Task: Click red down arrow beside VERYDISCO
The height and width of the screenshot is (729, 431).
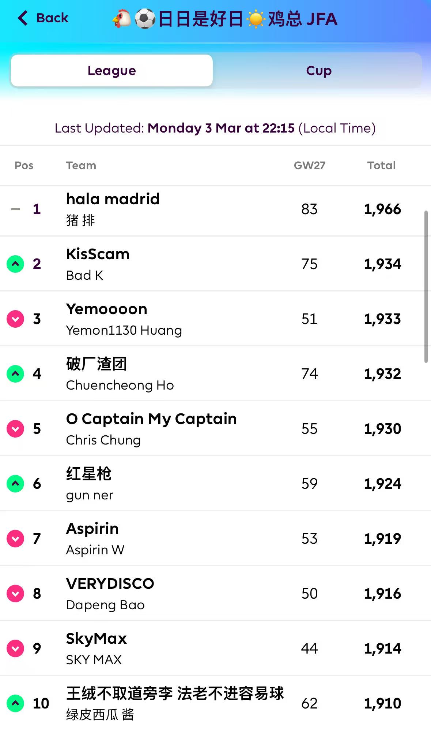Action: point(15,594)
